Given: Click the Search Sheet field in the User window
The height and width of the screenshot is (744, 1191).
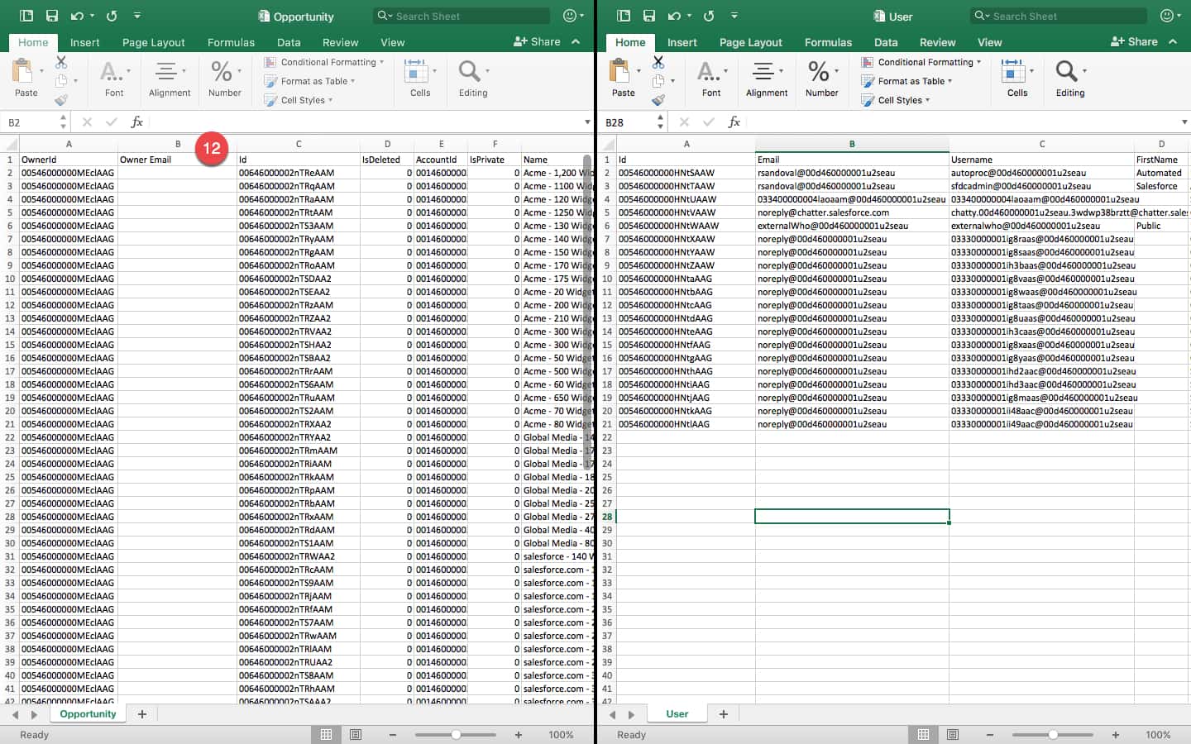Looking at the screenshot, I should (1059, 16).
